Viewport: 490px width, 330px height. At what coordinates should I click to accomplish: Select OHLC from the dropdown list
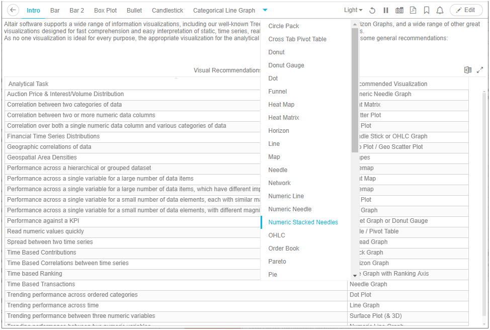[x=306, y=235]
